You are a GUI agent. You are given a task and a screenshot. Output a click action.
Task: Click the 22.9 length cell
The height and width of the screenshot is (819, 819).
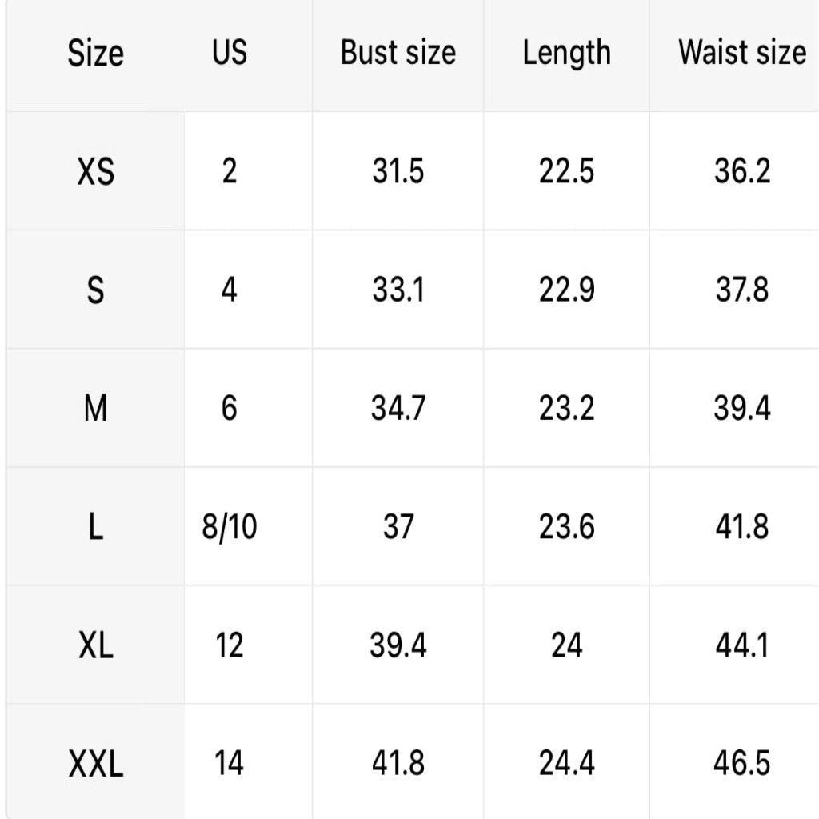(566, 290)
